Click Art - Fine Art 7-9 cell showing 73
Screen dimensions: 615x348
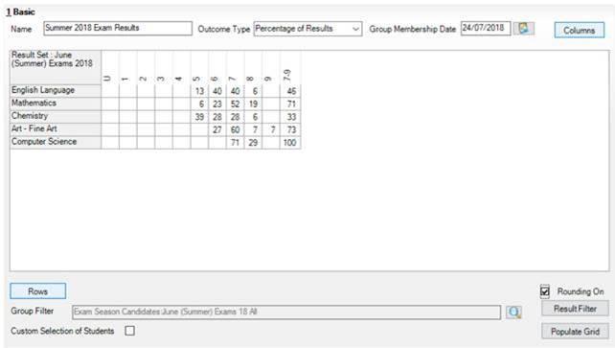pos(290,129)
